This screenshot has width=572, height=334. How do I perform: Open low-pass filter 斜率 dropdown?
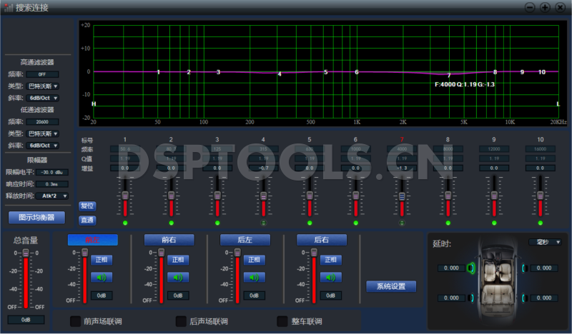pos(43,146)
